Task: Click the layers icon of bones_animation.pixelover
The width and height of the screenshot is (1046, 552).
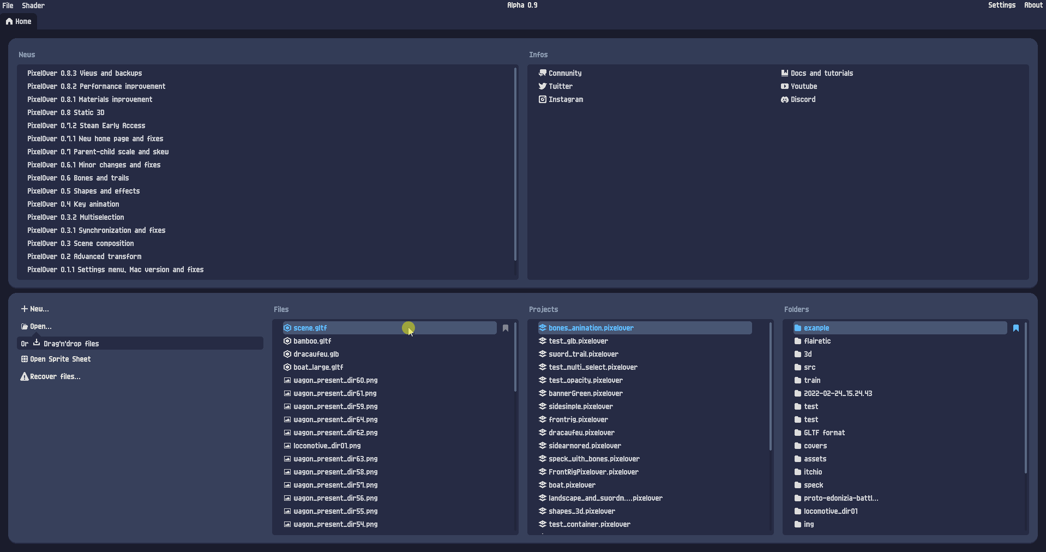Action: [x=543, y=328]
